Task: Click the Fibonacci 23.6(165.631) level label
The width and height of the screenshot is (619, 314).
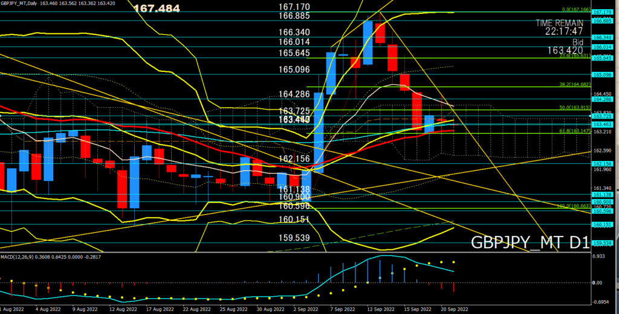Action: (575, 56)
